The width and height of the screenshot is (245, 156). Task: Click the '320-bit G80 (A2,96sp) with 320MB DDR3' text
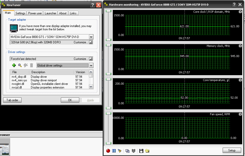tap(36, 42)
